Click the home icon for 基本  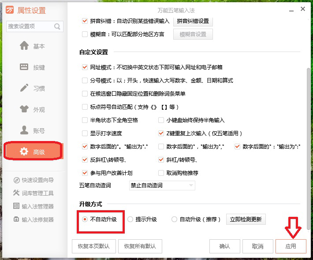click(24, 45)
